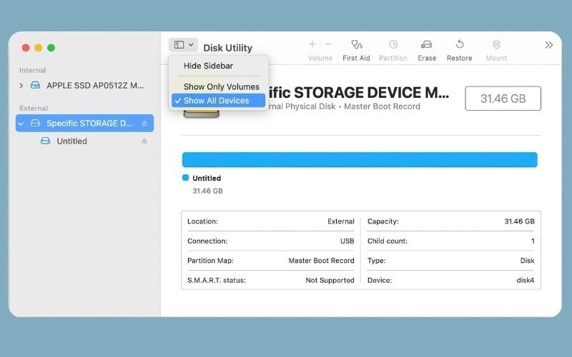This screenshot has width=572, height=357.
Task: Click the Disk Utility window title
Action: pyautogui.click(x=227, y=48)
